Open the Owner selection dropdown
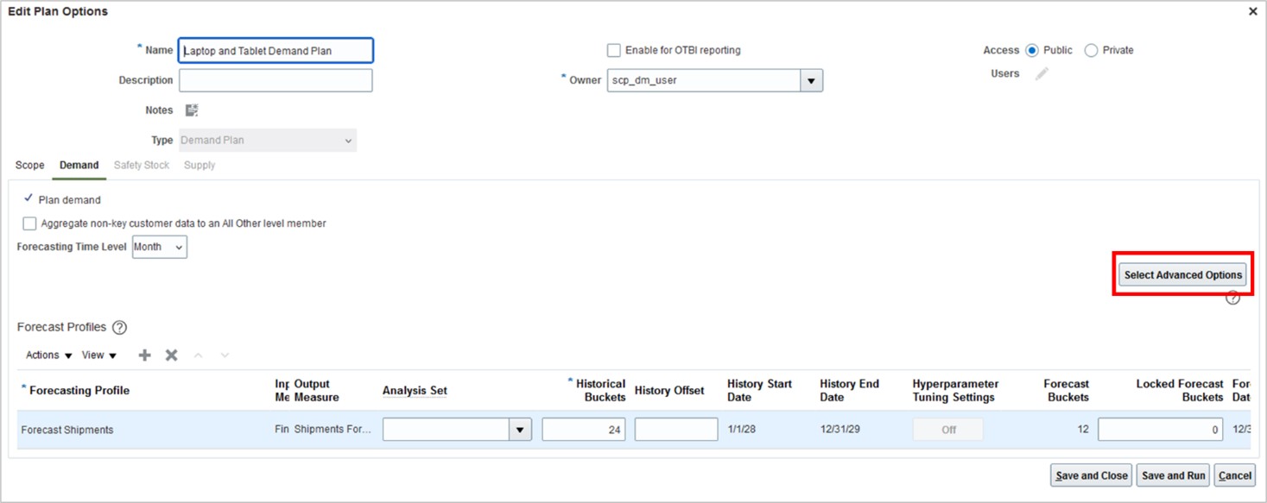1267x503 pixels. click(x=810, y=79)
